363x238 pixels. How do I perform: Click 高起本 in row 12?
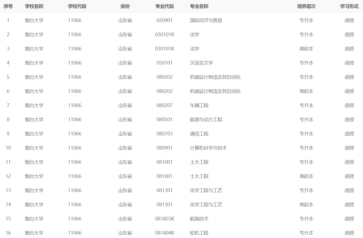[x=306, y=176]
